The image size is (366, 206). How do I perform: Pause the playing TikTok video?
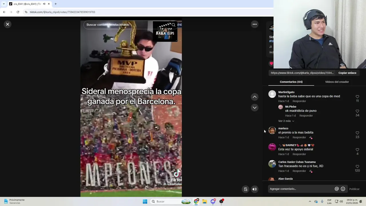131,109
